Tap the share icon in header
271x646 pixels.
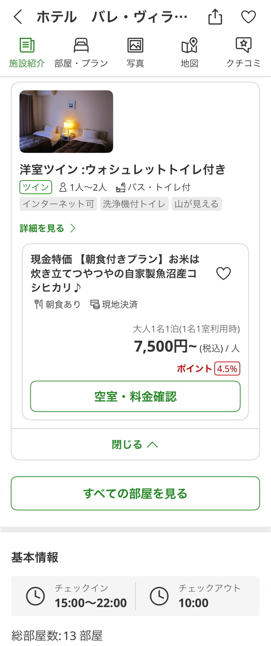[x=215, y=17]
